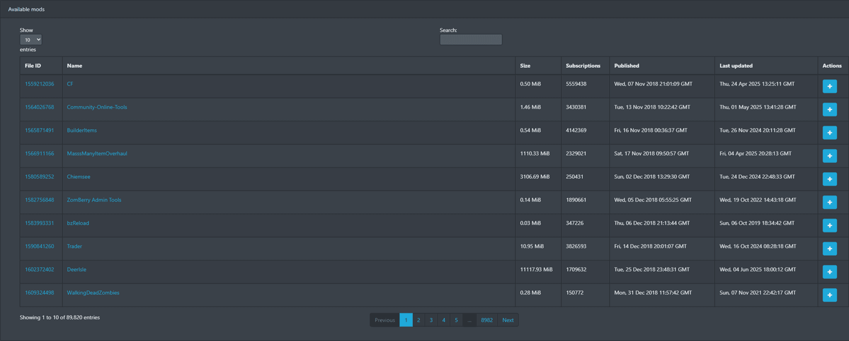The height and width of the screenshot is (341, 849).
Task: Open the bzReload mod name link
Action: coord(78,223)
